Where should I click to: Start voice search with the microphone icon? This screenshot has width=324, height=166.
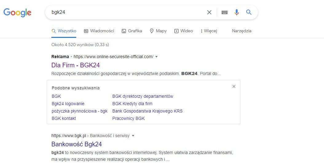point(237,12)
